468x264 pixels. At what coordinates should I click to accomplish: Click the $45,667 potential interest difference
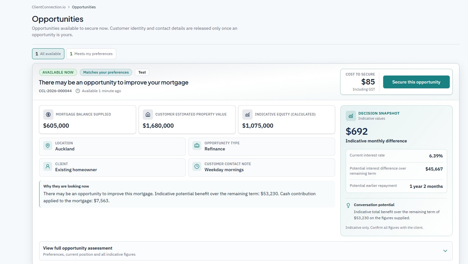(x=434, y=169)
